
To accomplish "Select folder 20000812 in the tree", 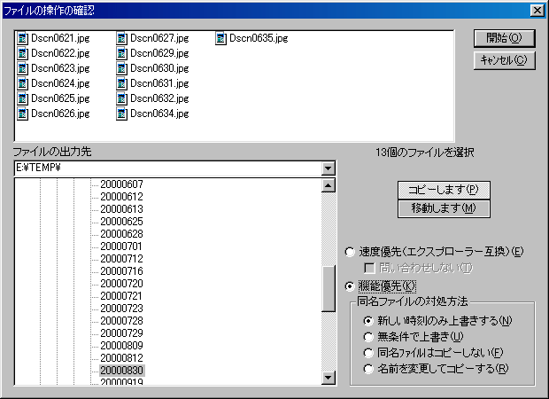I will [121, 358].
